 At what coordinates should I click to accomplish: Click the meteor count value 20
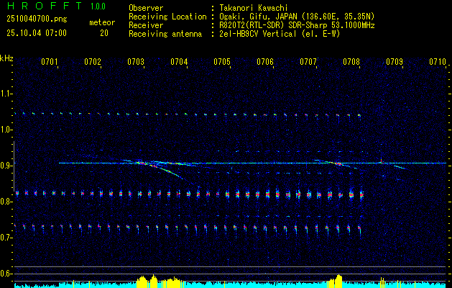coord(104,33)
